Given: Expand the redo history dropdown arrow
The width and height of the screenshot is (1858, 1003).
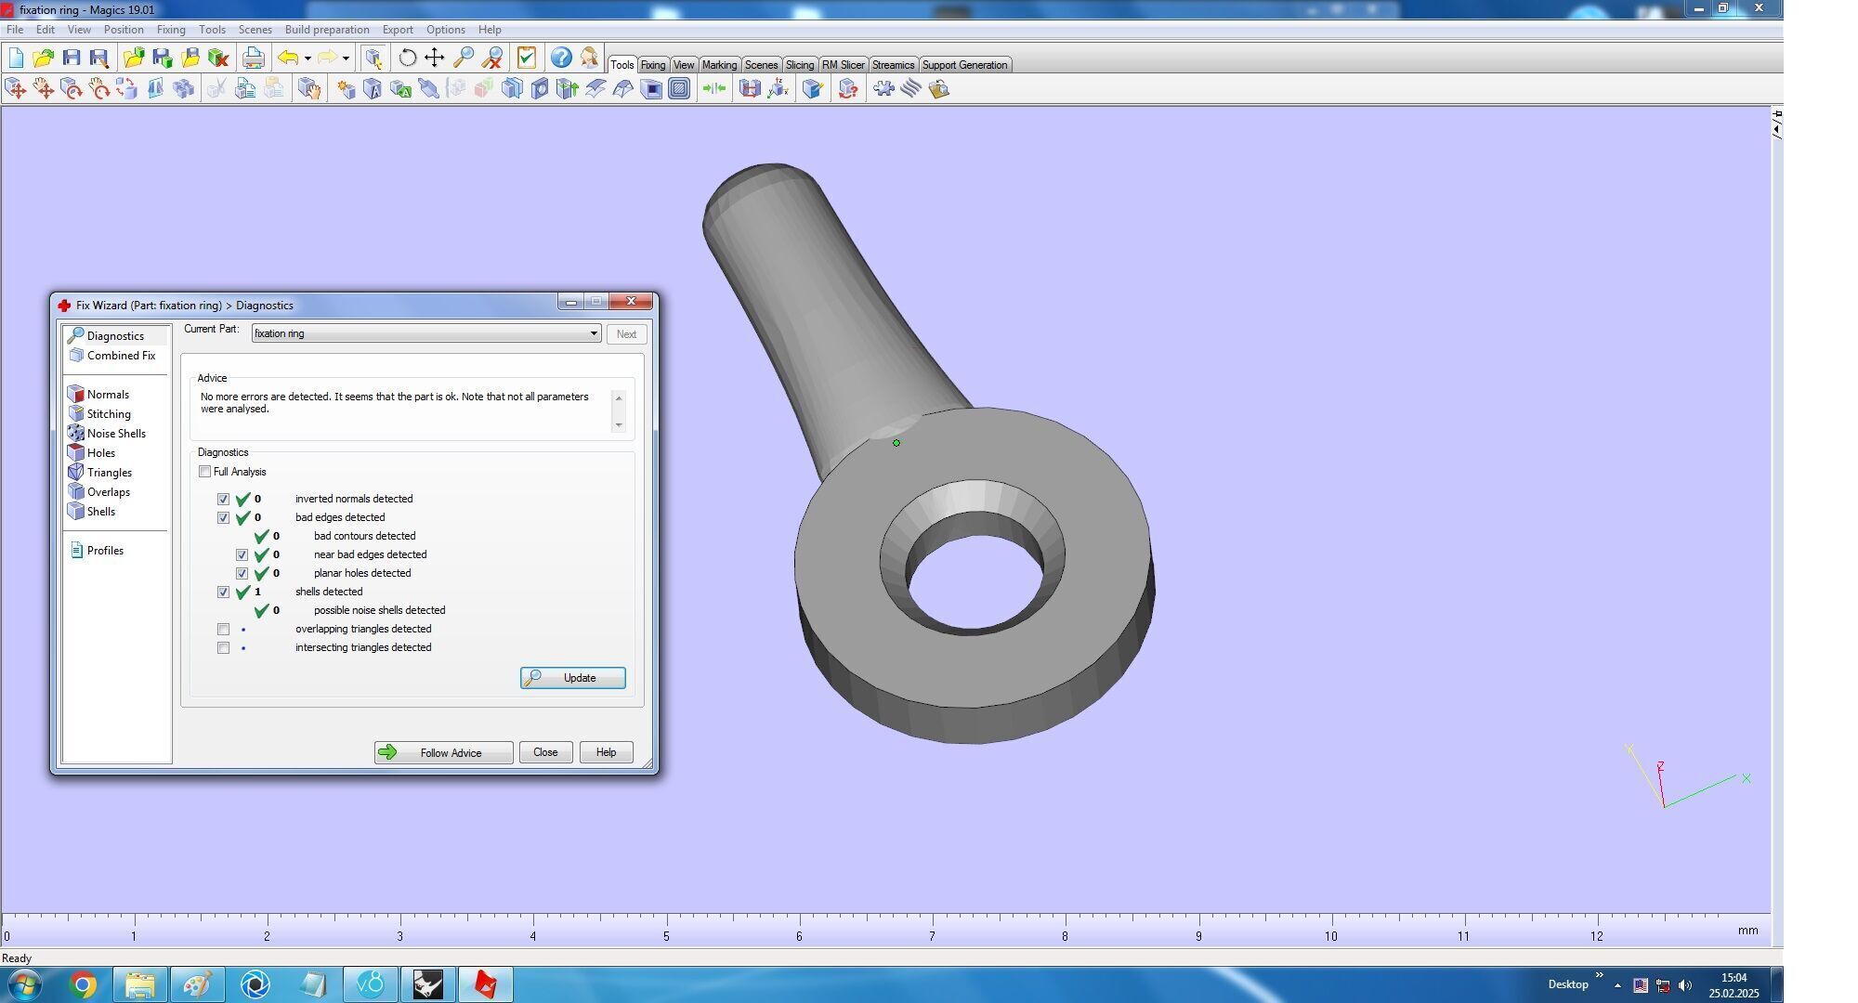Looking at the screenshot, I should (x=346, y=59).
